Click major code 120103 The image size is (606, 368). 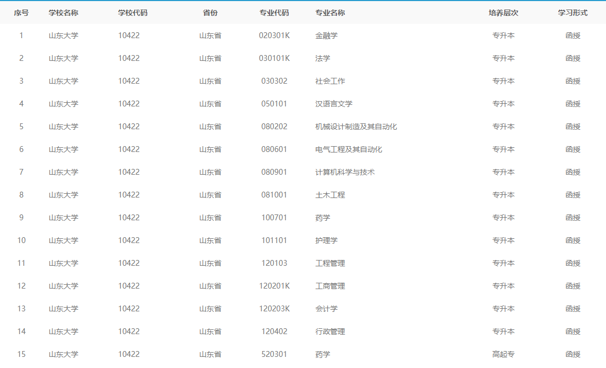pos(274,263)
